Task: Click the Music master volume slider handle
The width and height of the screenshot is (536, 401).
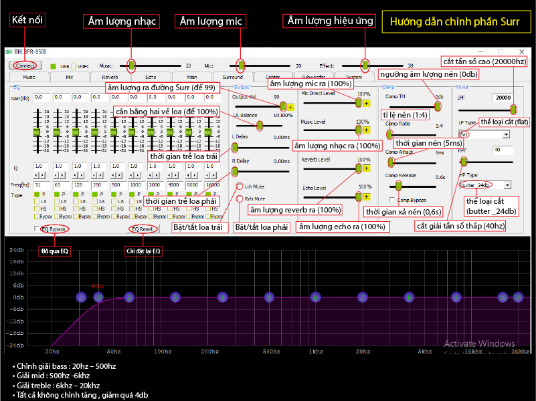Action: click(132, 65)
